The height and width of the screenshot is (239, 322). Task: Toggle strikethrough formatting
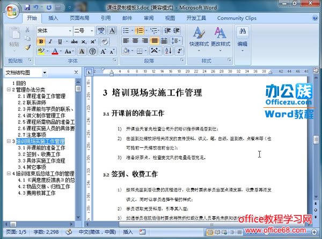point(74,42)
